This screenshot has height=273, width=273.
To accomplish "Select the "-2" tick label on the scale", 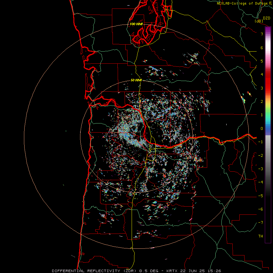I will [x=261, y=156].
